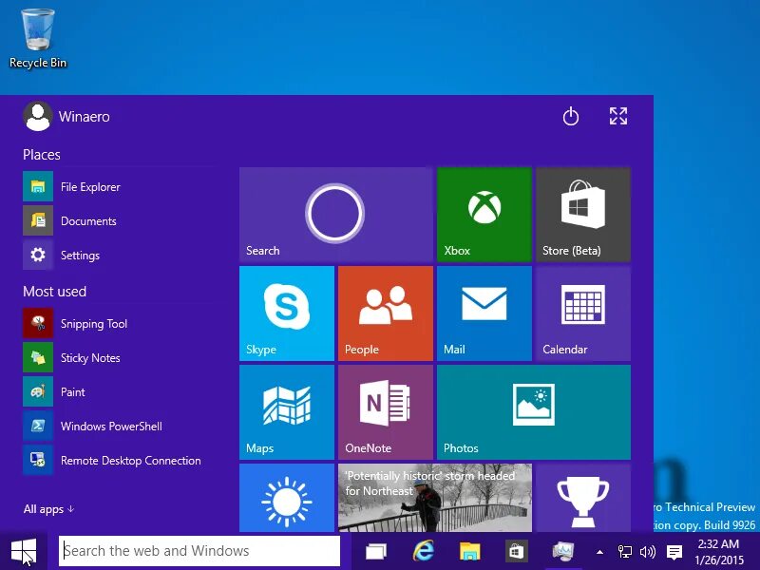Show hidden system tray icons

pyautogui.click(x=599, y=551)
